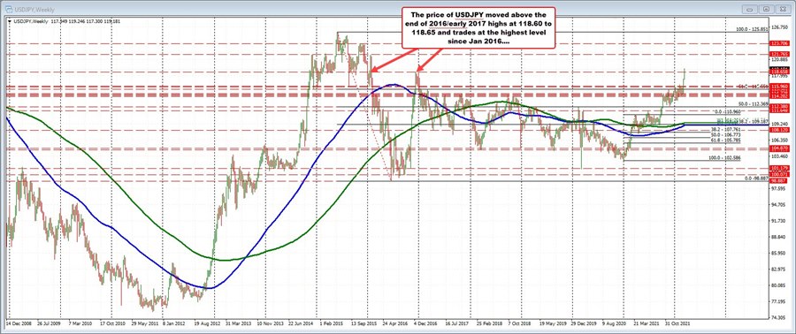Screen dimensions: 796x334
Task: Click the 19 May 2019 date label
Action: pos(553,323)
